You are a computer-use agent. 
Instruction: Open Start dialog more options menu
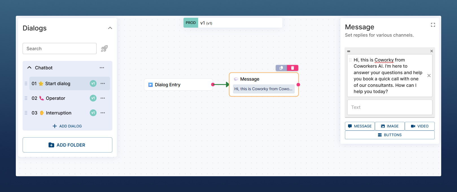tap(103, 83)
